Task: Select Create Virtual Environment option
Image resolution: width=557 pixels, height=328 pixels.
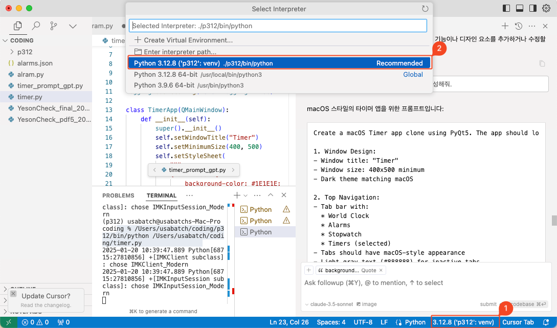Action: [279, 40]
